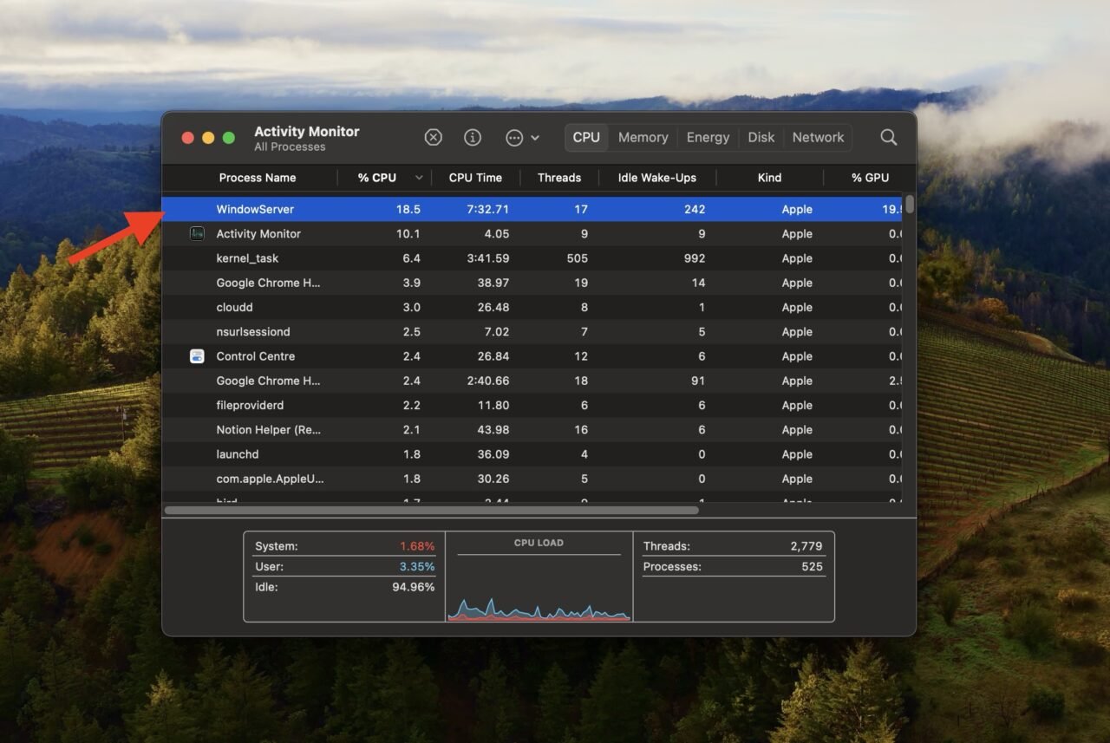The height and width of the screenshot is (743, 1110).
Task: Switch to the Disk tab
Action: (761, 137)
